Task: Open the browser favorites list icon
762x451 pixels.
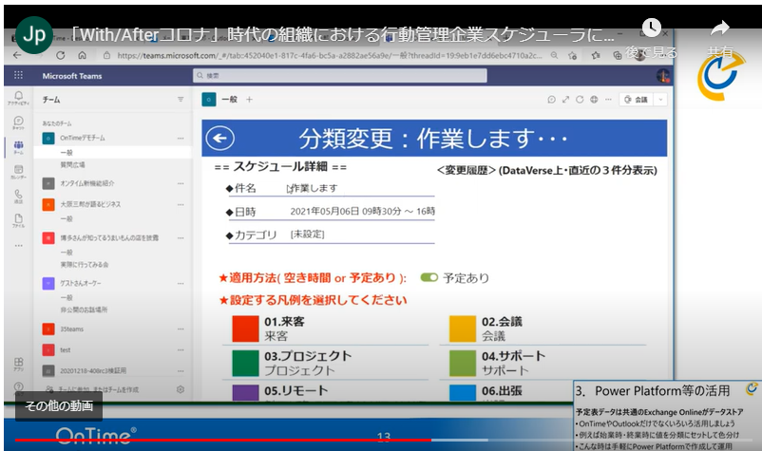Action: pyautogui.click(x=596, y=56)
